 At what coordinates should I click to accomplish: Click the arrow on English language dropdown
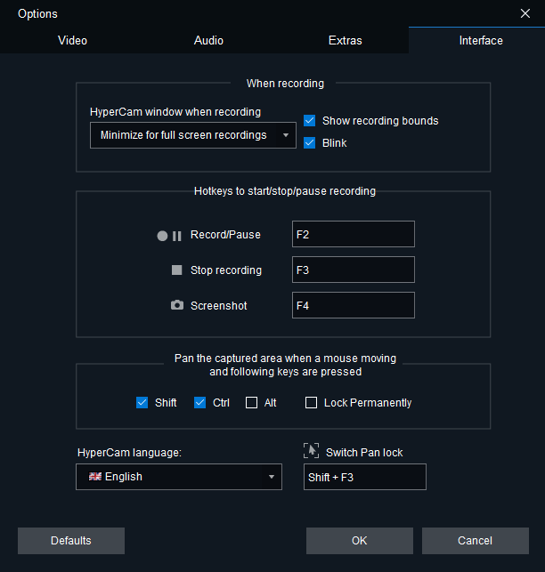272,477
